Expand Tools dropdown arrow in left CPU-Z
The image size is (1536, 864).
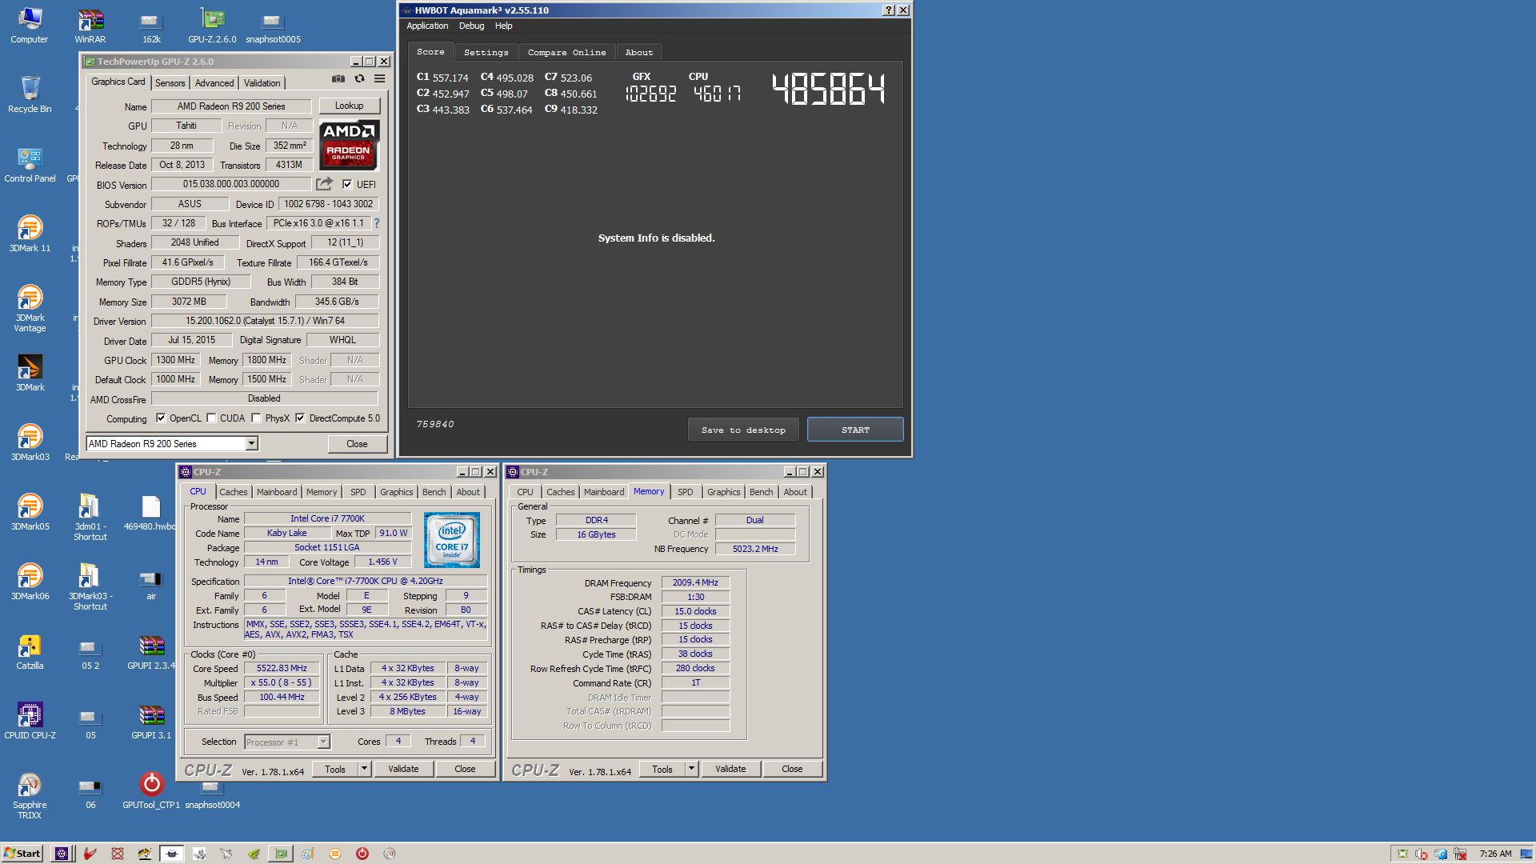[x=364, y=769]
